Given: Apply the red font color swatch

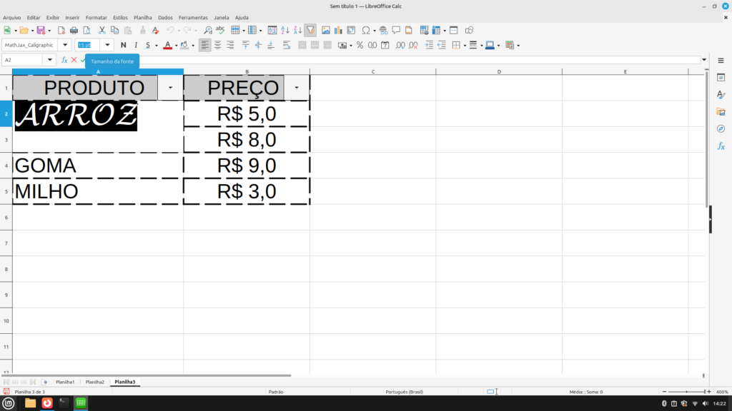Looking at the screenshot, I should tap(167, 46).
